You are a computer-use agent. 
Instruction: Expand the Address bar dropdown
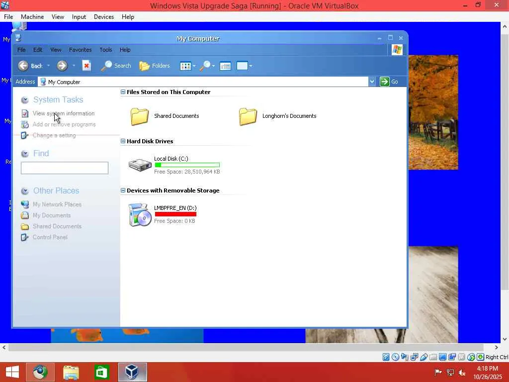(x=372, y=82)
